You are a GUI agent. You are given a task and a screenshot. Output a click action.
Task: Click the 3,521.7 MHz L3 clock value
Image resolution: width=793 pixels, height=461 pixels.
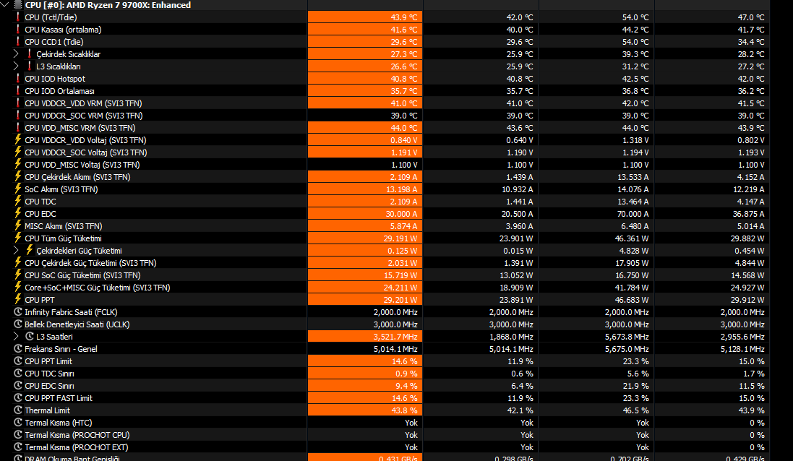point(365,337)
